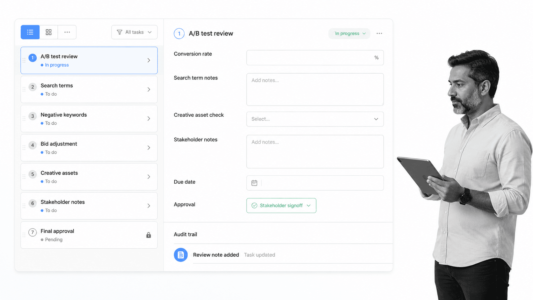
Task: Click step number 6 badge
Action: pos(33,203)
